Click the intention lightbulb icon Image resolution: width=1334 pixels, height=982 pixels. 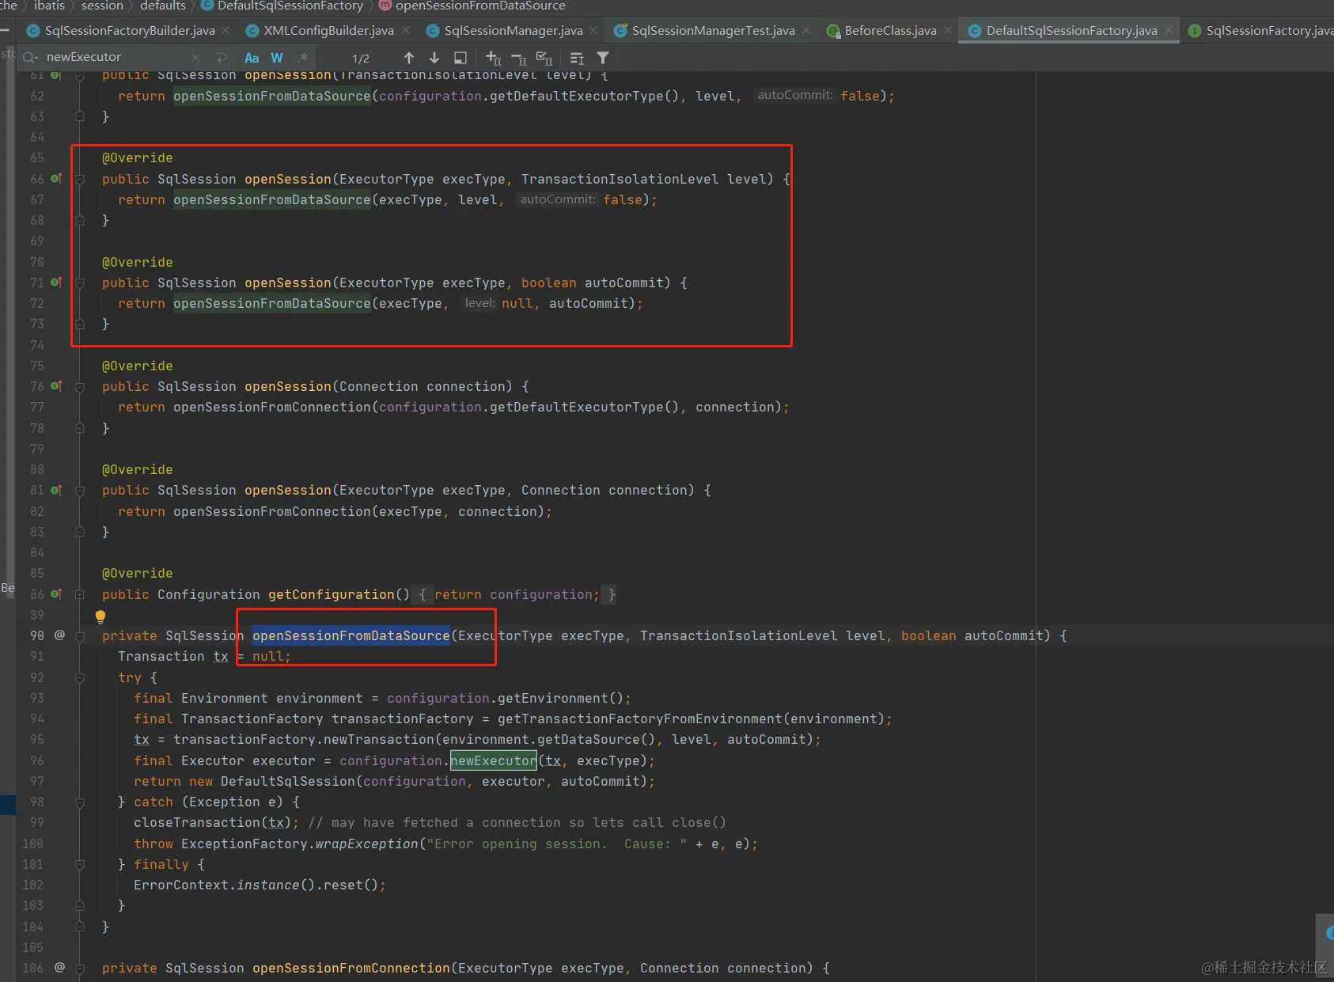click(x=100, y=616)
